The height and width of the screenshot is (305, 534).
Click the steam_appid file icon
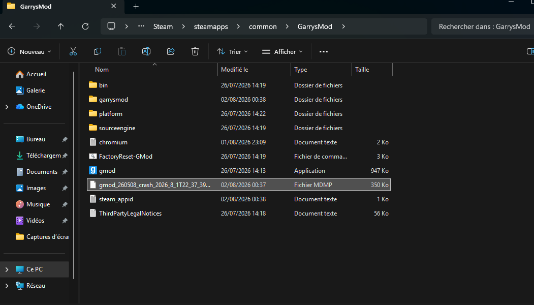click(92, 199)
